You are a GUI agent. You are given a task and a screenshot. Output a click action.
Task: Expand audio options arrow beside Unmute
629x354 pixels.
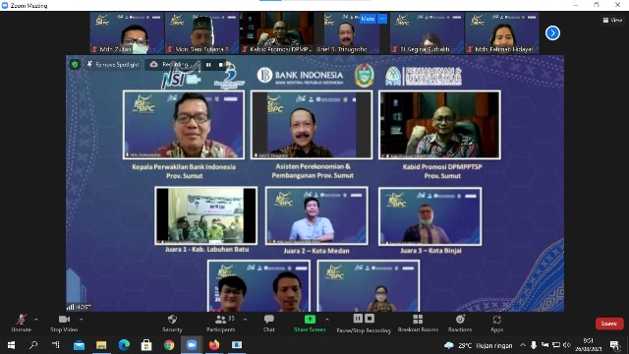click(36, 320)
